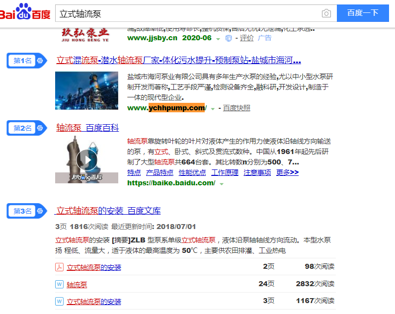Click the 最近更新时间: 2018/07/01 text
Image resolution: width=395 pixels, height=314 pixels.
[154, 227]
